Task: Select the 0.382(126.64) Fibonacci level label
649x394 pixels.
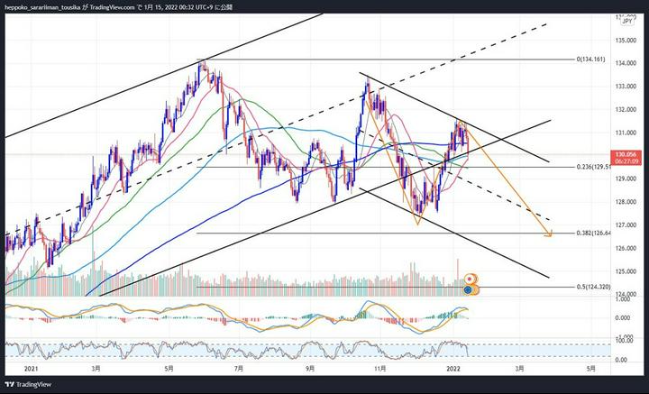Action: tap(596, 233)
